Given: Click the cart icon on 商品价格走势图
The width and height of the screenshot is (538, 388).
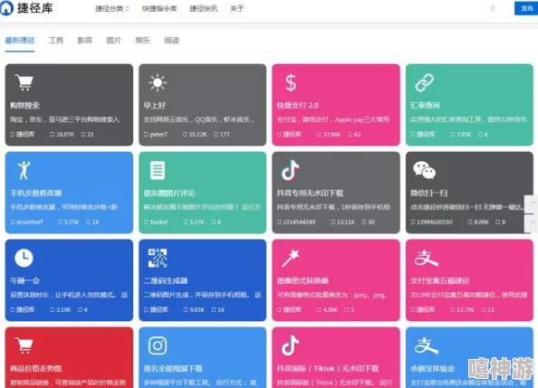Looking at the screenshot, I should 24,345.
